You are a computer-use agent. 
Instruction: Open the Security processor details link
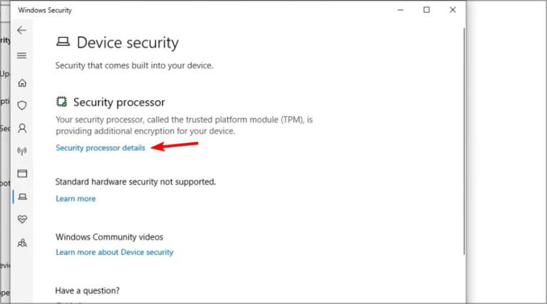coord(100,148)
